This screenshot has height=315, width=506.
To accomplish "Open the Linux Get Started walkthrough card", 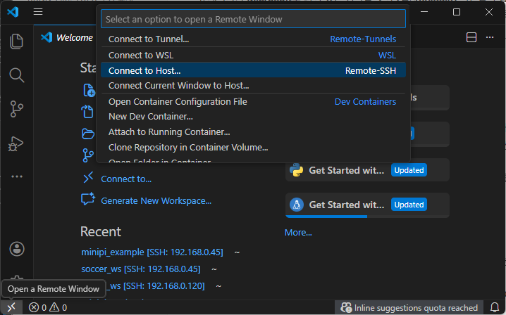I will coord(367,205).
